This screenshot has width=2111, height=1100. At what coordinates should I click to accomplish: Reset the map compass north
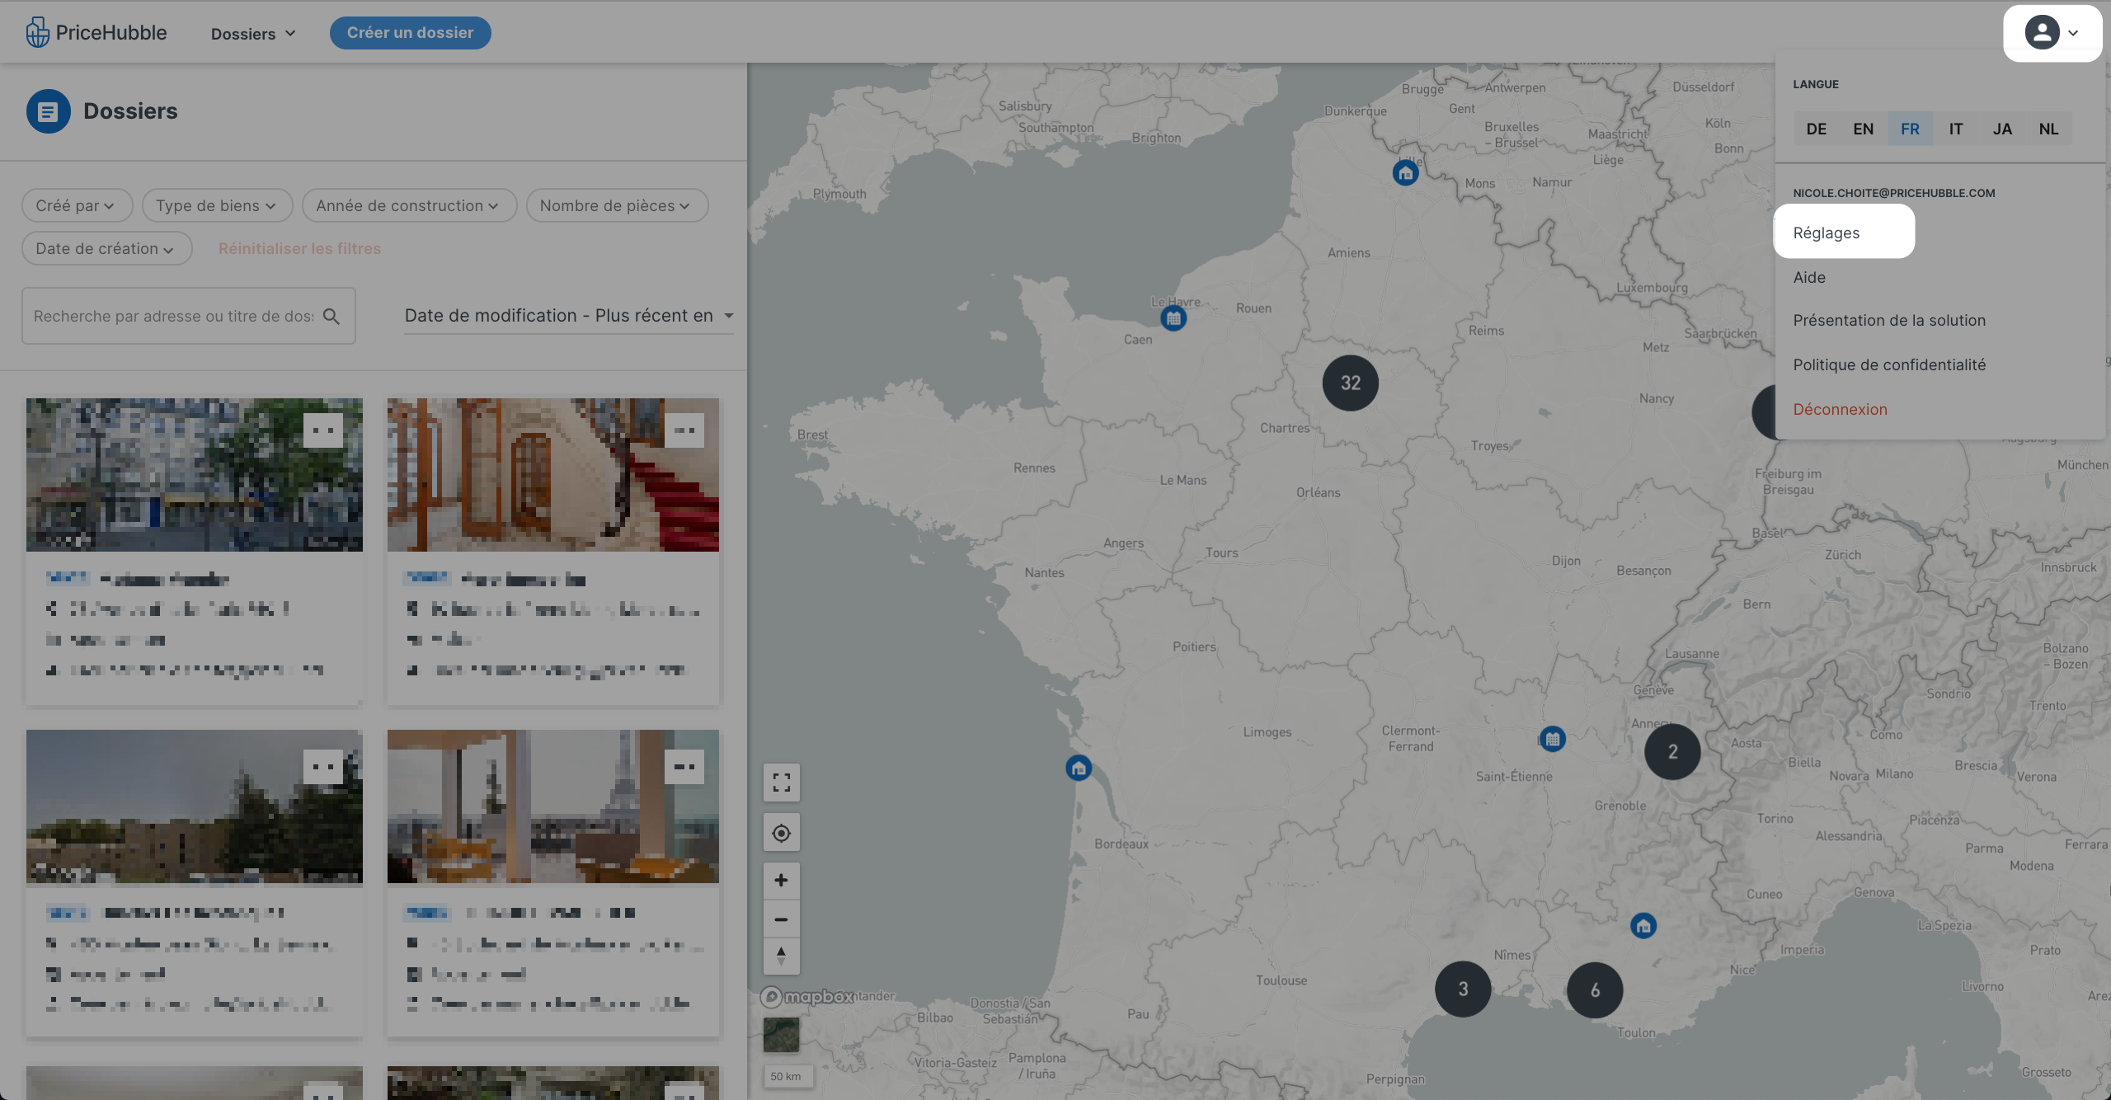coord(782,956)
